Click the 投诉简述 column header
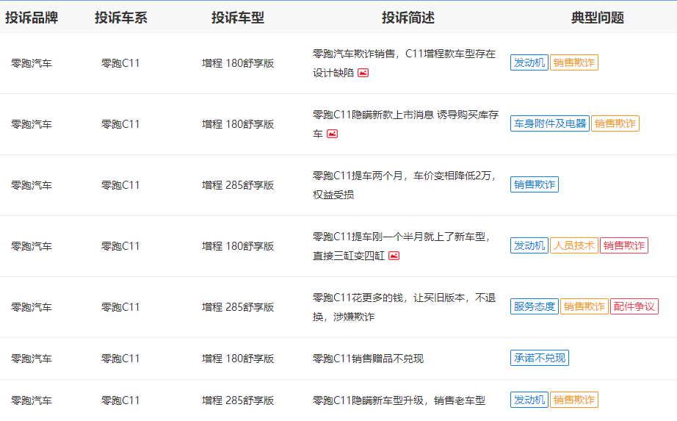Screen dimensions: 677x421 [408, 18]
